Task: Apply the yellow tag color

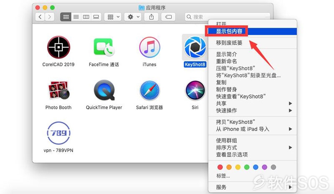Action: 238,167
